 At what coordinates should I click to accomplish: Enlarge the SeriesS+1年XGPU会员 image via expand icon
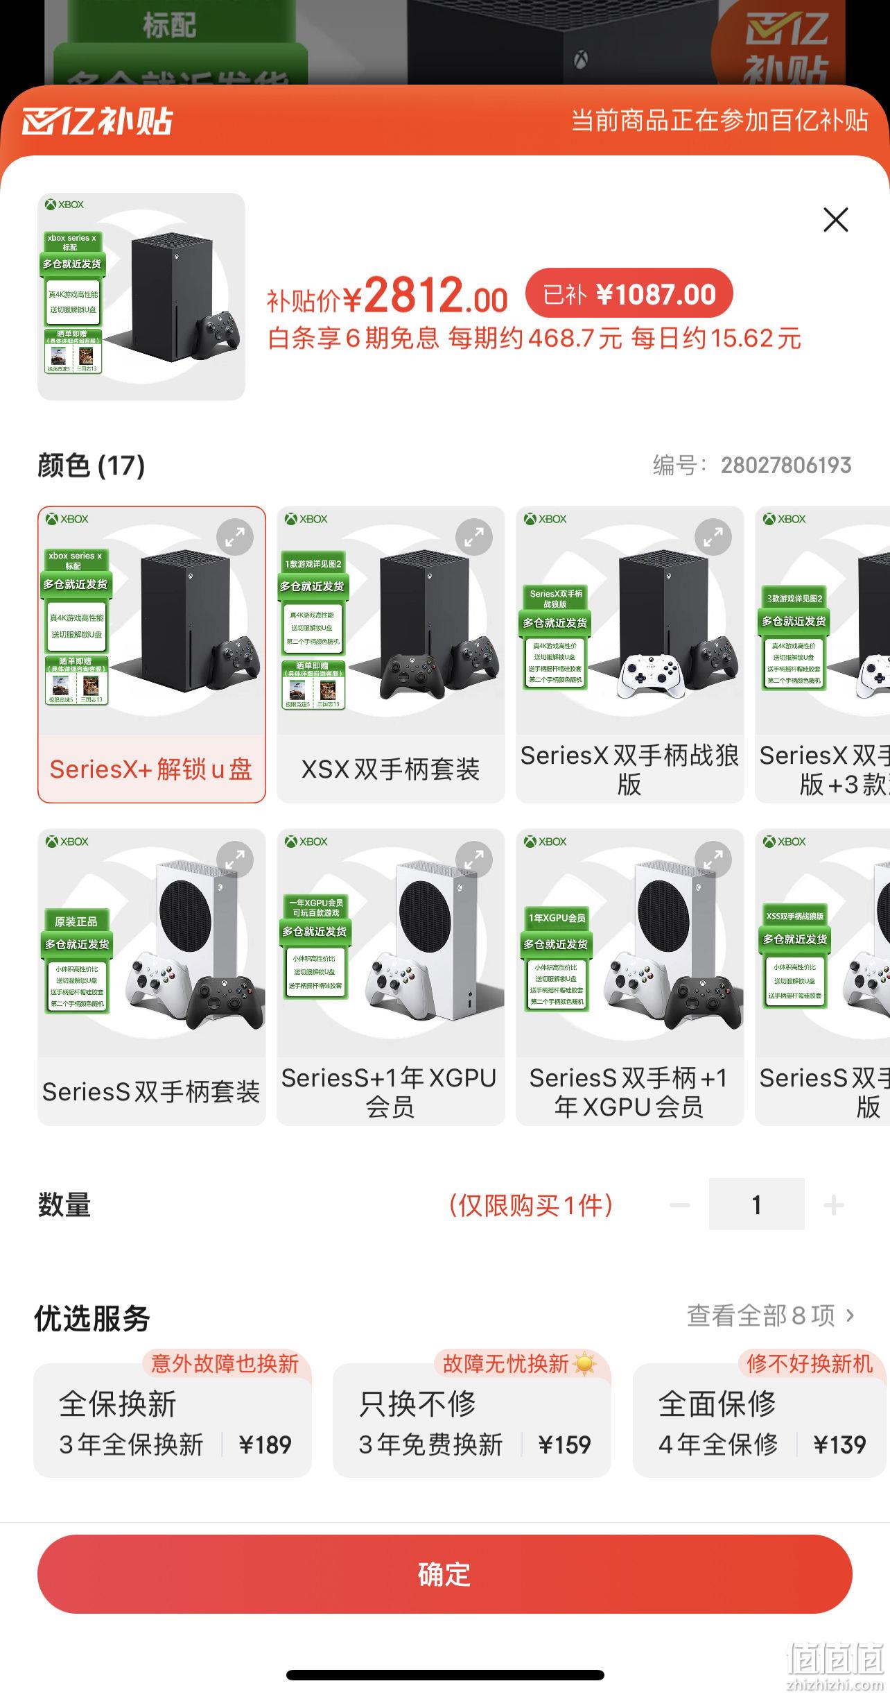point(474,860)
